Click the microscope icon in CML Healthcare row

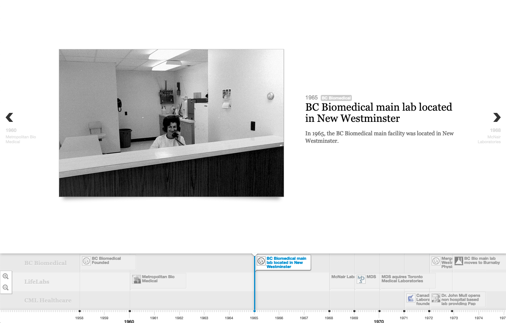pyautogui.click(x=411, y=298)
